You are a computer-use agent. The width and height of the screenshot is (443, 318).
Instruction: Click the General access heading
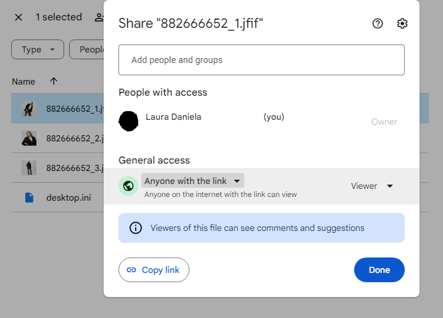coord(154,161)
